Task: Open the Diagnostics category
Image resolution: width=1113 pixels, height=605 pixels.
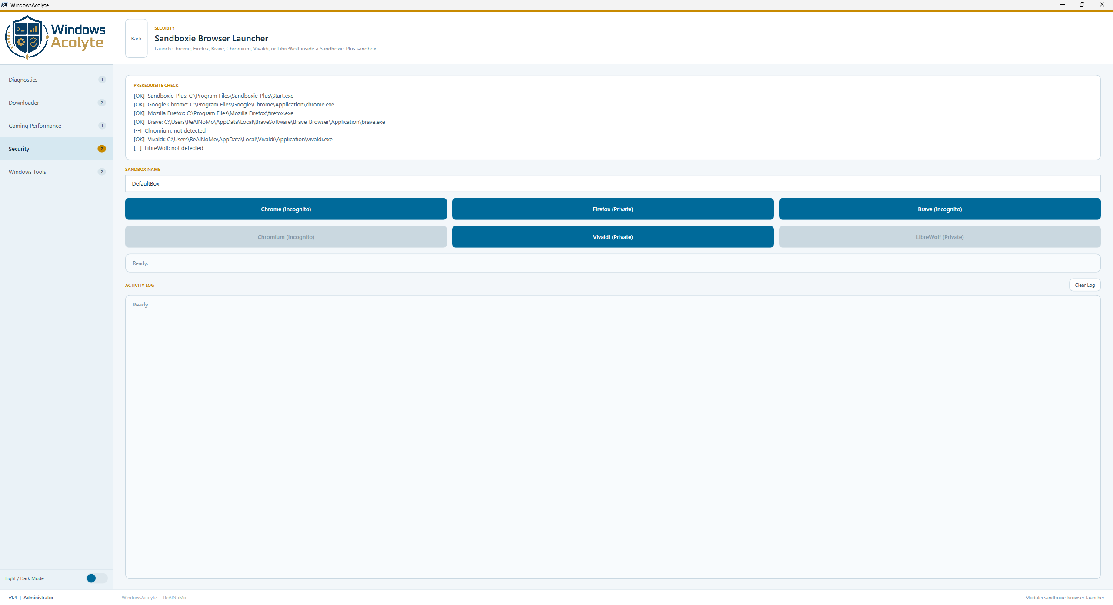Action: click(57, 80)
